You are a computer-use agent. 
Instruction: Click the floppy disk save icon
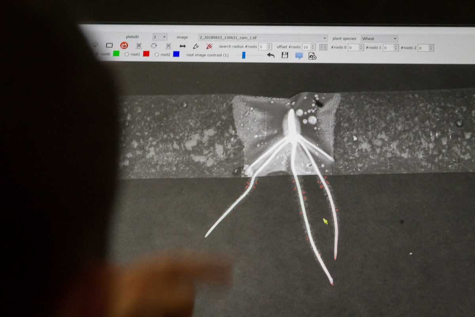pyautogui.click(x=285, y=55)
